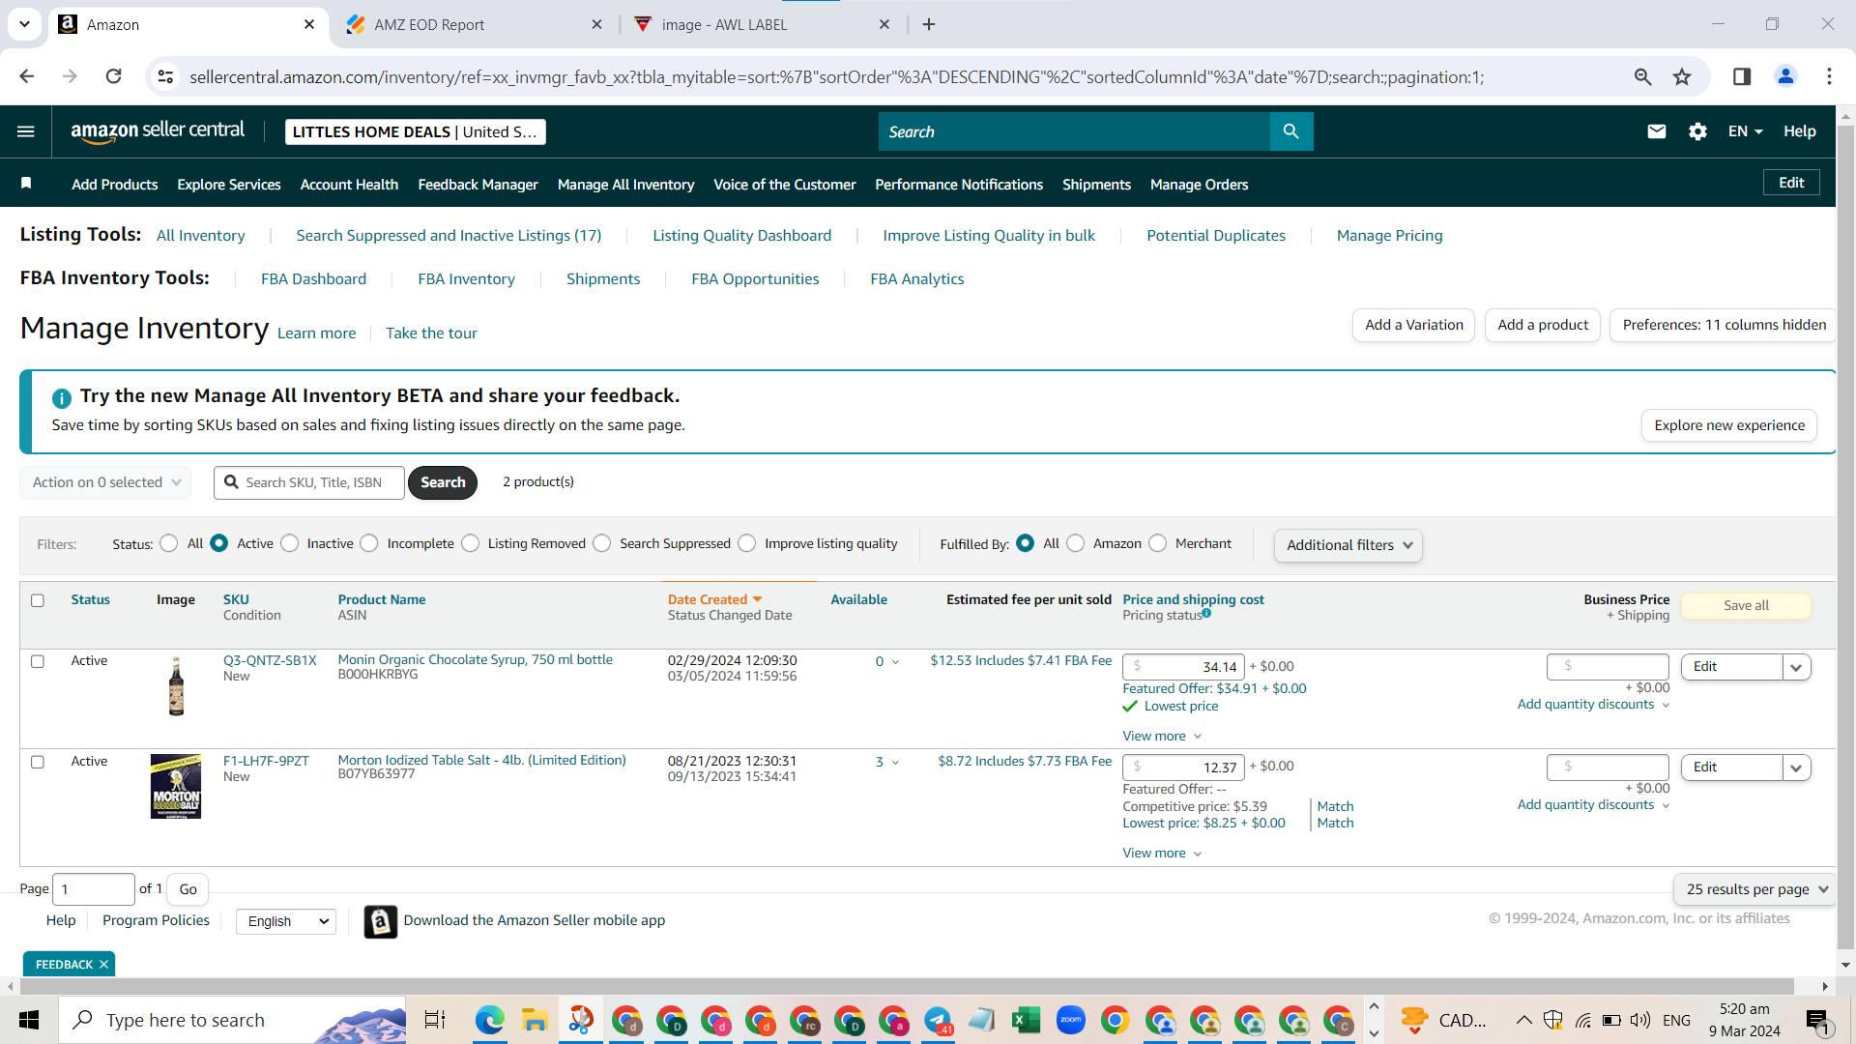Expand View more under Monin syrup pricing
Viewport: 1856px width, 1044px height.
point(1162,736)
